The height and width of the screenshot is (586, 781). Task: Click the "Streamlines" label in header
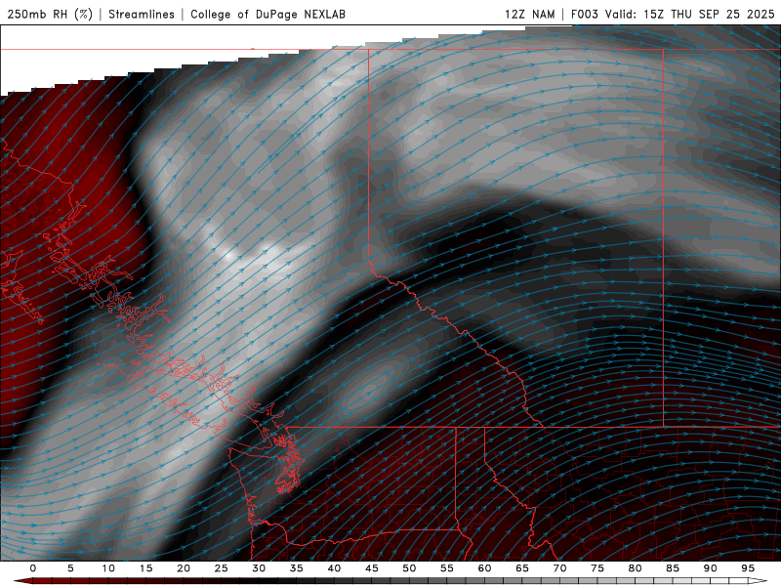click(142, 14)
